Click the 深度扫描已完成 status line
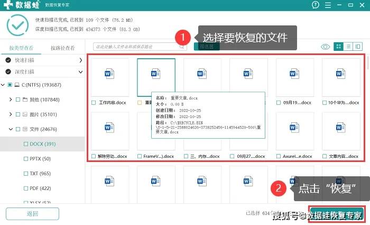The width and height of the screenshot is (370, 225). coord(88,29)
